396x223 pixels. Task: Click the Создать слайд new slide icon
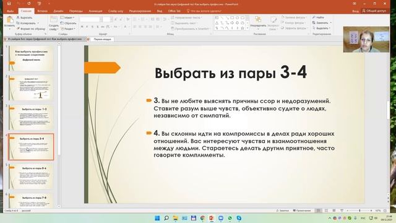54,20
